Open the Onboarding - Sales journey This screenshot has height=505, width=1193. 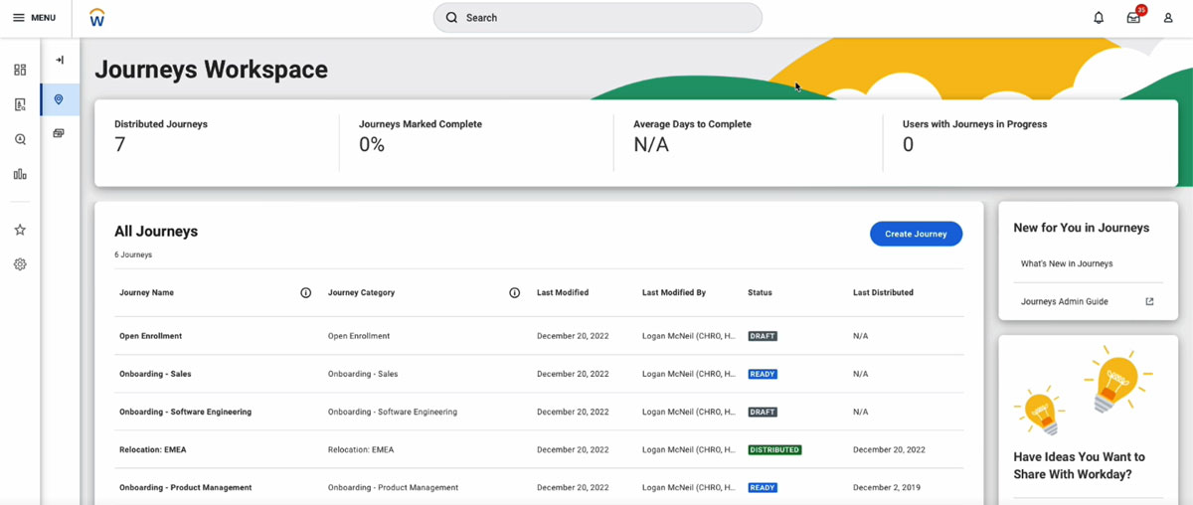(155, 374)
